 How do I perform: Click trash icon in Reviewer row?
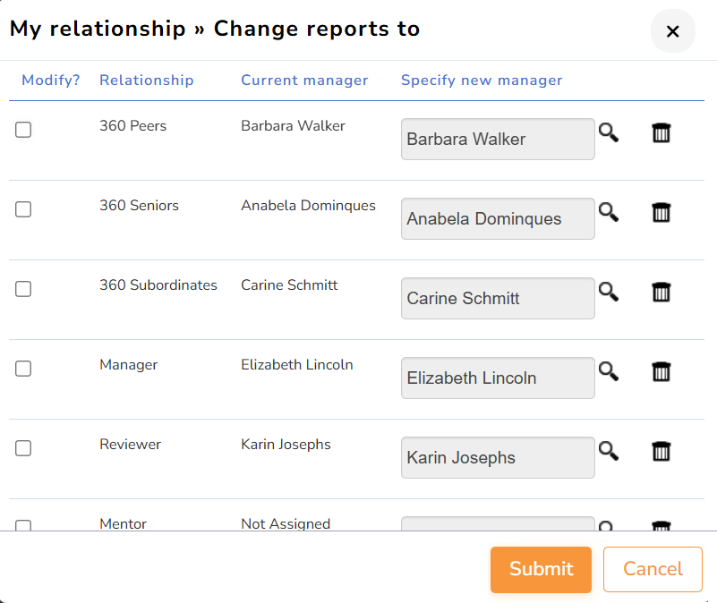coord(662,452)
